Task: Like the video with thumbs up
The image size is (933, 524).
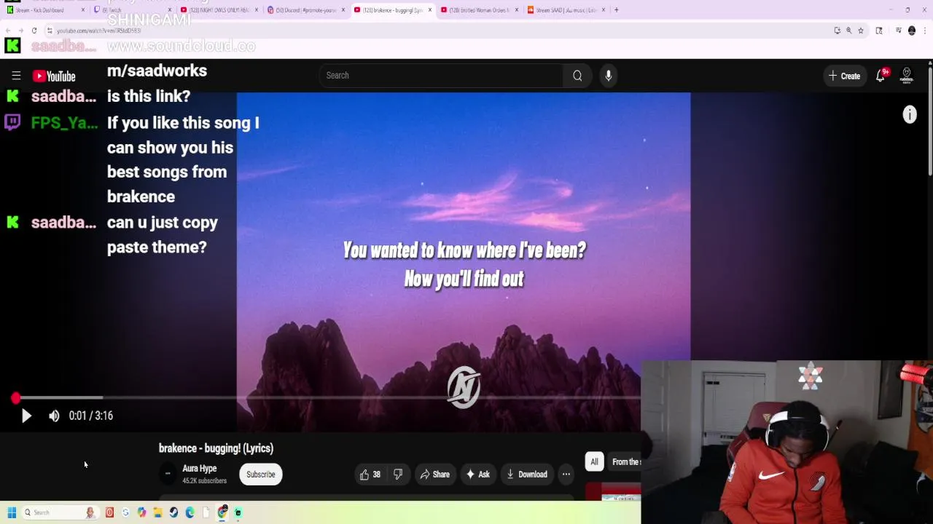Action: point(370,475)
